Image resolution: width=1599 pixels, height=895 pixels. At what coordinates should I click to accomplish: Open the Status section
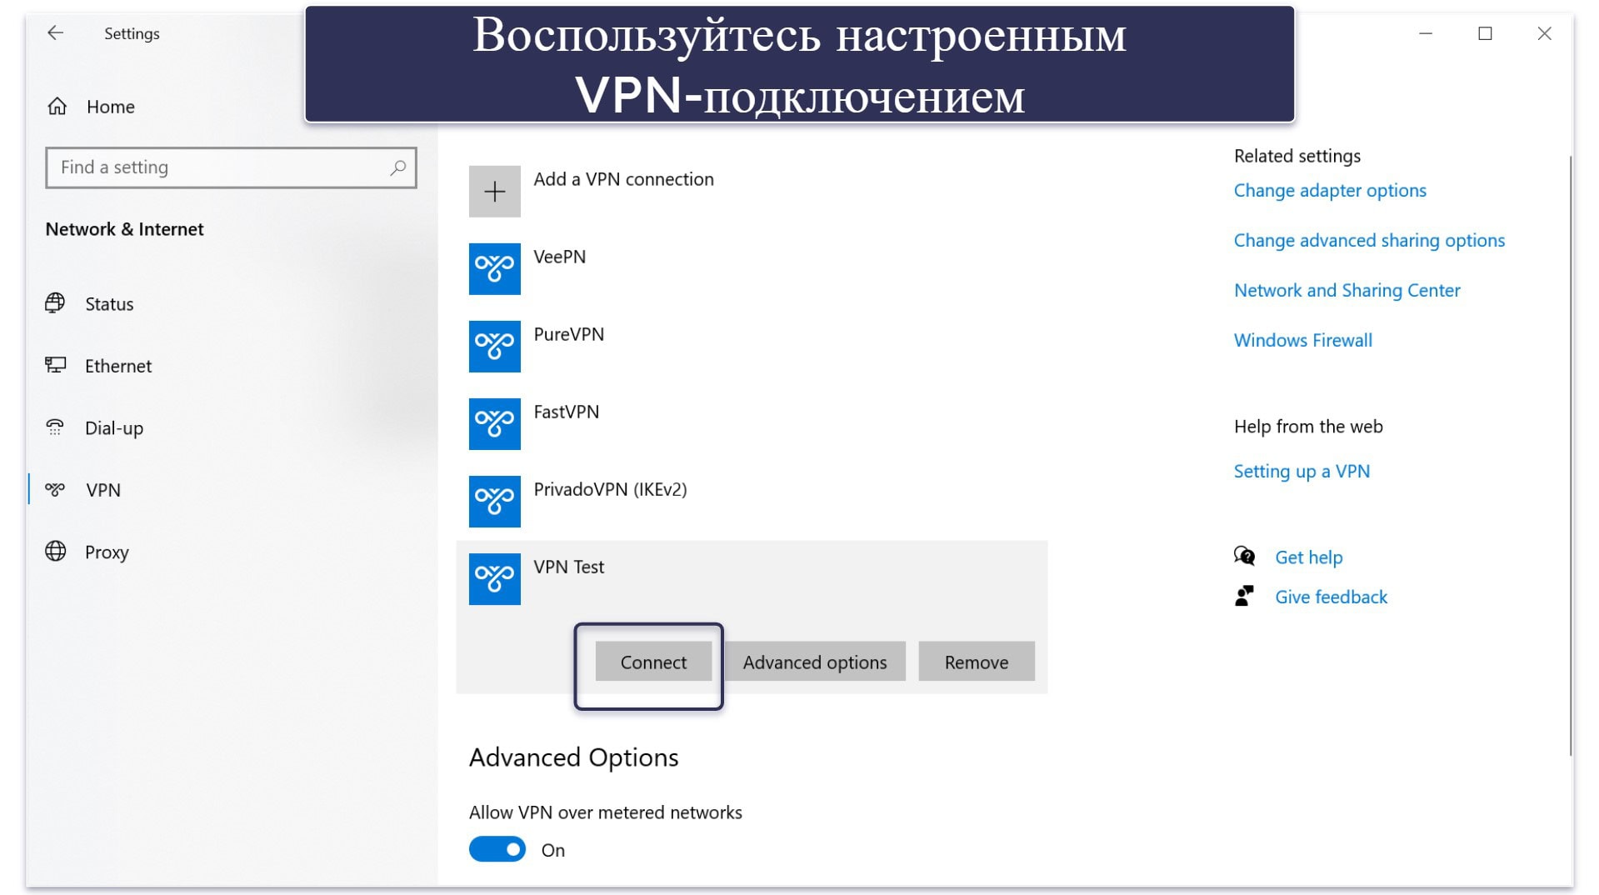[x=90, y=304]
